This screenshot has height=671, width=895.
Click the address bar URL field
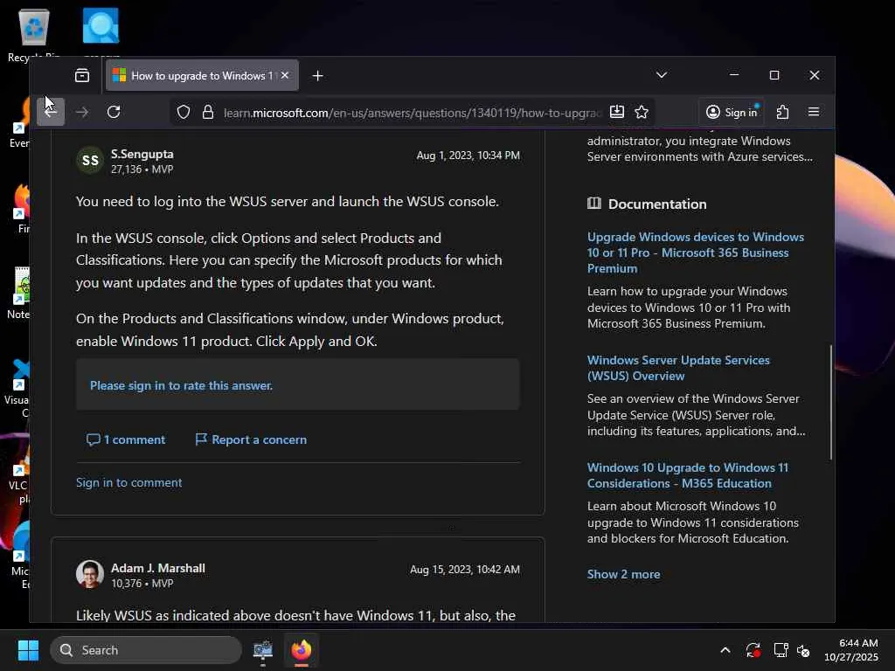(x=413, y=113)
